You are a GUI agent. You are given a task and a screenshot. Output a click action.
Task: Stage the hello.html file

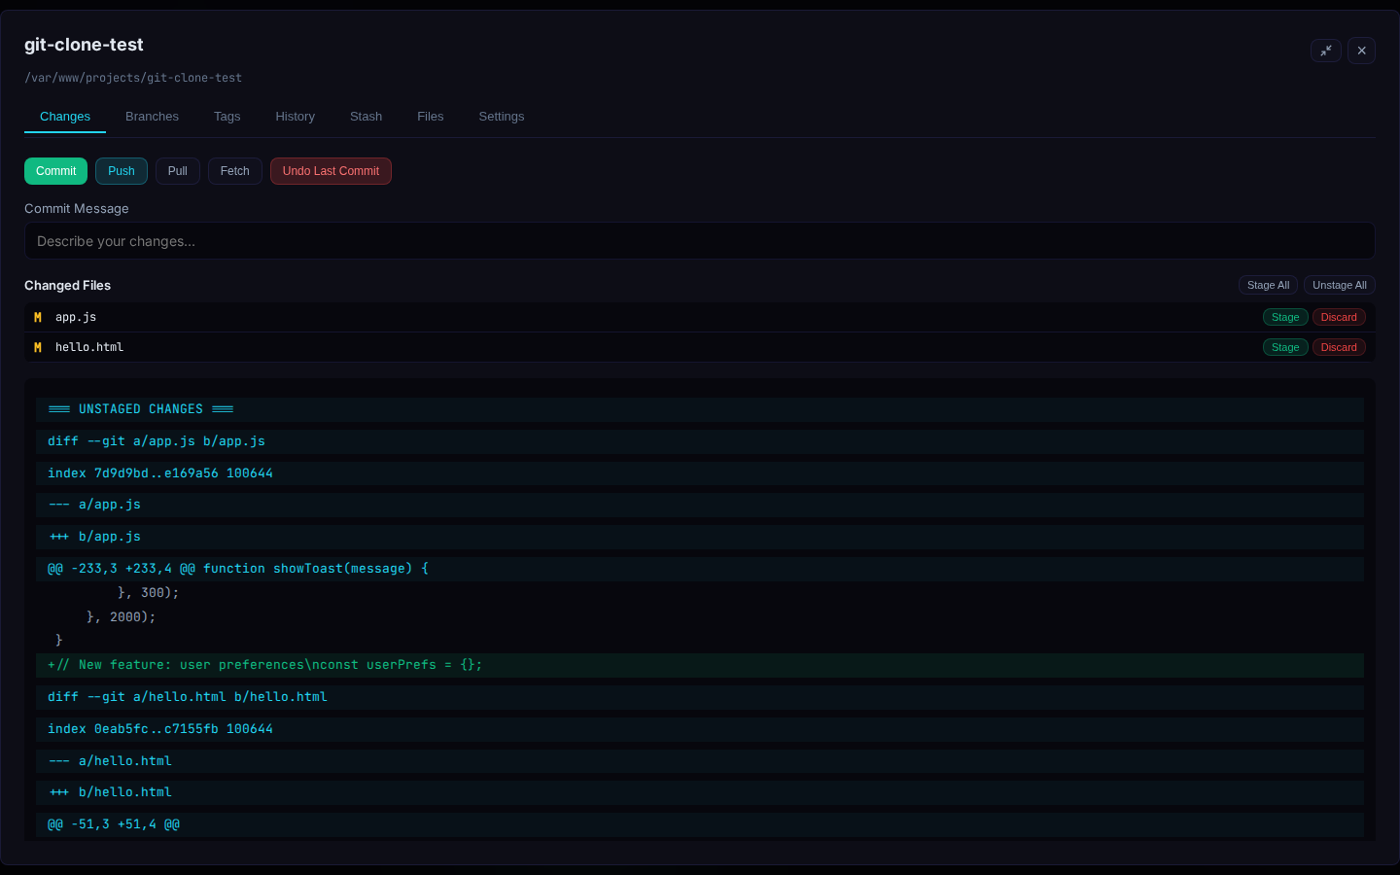click(x=1284, y=347)
